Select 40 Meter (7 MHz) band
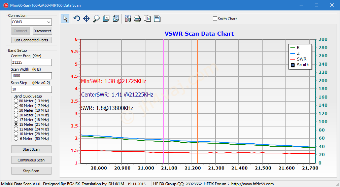 click(31, 106)
